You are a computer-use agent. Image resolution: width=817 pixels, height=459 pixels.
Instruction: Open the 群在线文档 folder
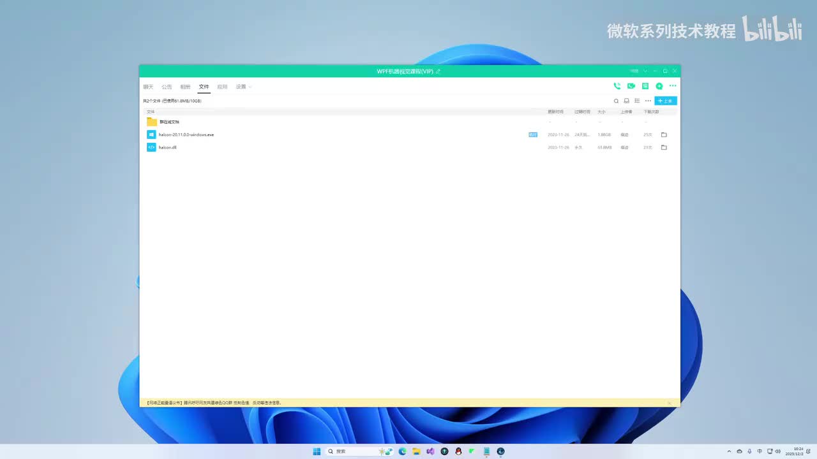(x=169, y=122)
